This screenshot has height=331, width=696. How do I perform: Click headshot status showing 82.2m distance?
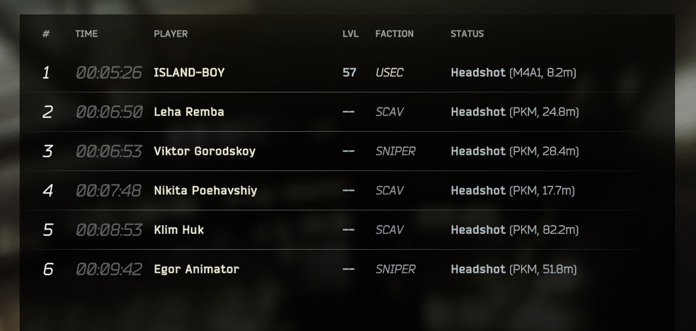click(514, 230)
